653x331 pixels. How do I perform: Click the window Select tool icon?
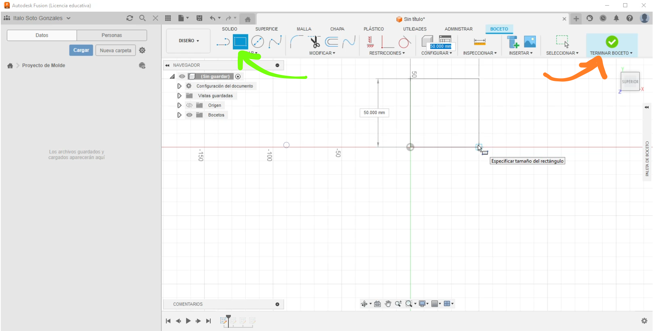[562, 41]
